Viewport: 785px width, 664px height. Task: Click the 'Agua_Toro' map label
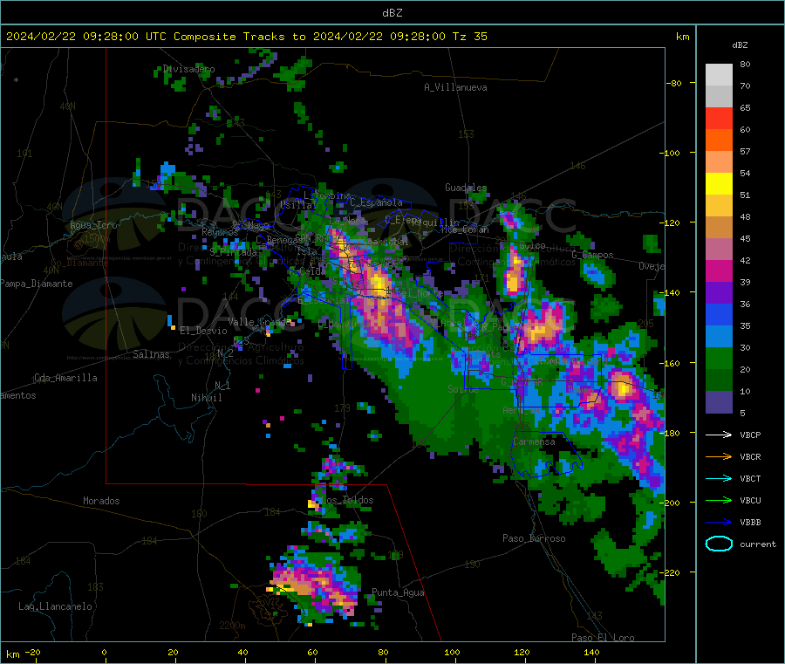(93, 225)
